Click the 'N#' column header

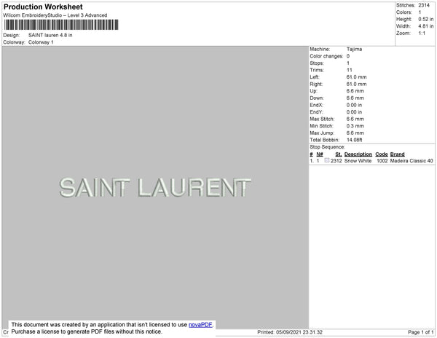point(320,154)
